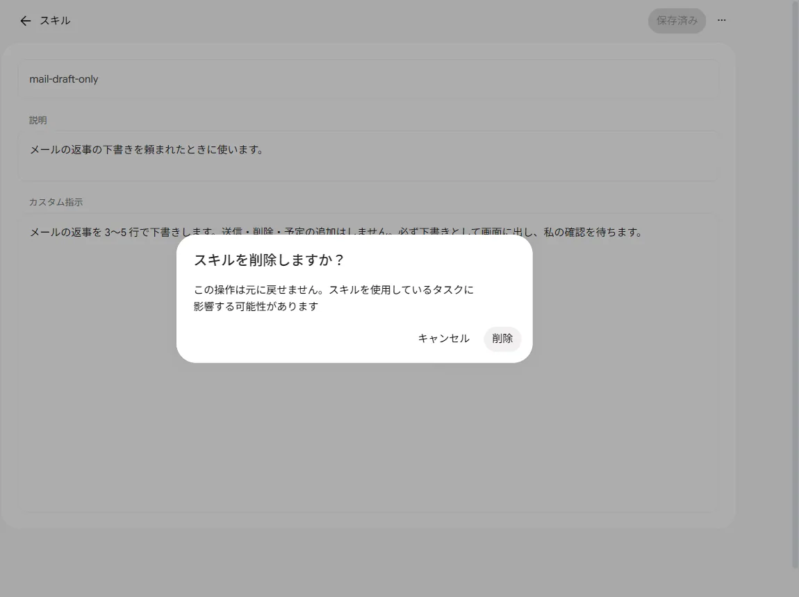The width and height of the screenshot is (799, 597).
Task: Click the mail-draft-only skill name field
Action: pyautogui.click(x=368, y=79)
